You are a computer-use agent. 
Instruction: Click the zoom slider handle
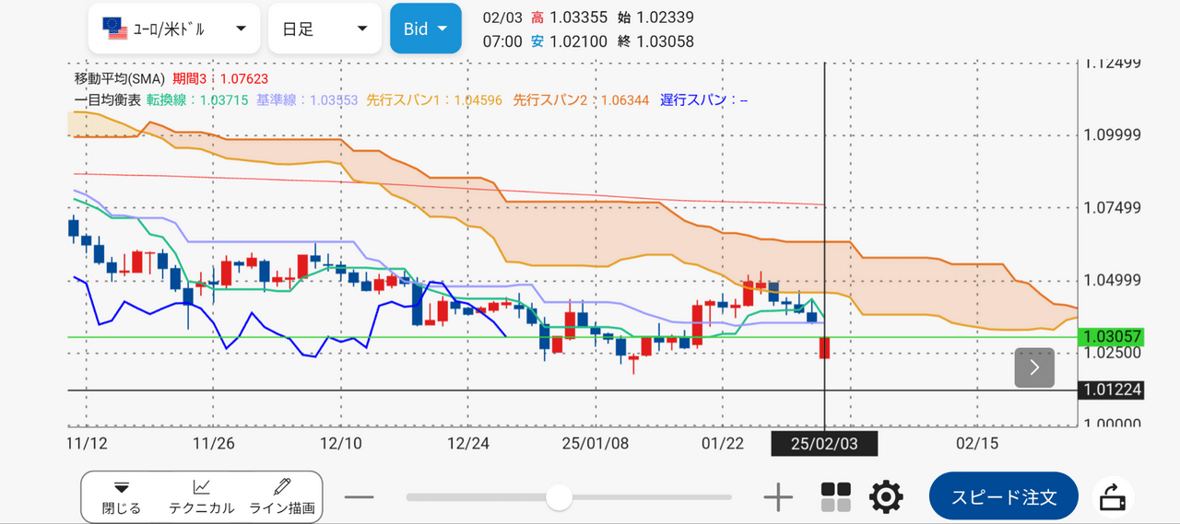[x=559, y=497]
